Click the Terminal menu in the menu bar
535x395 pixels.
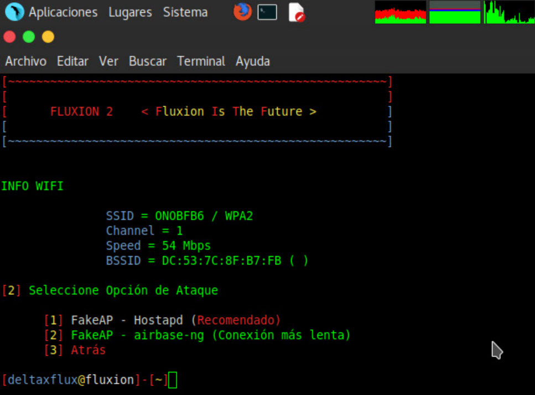[201, 61]
